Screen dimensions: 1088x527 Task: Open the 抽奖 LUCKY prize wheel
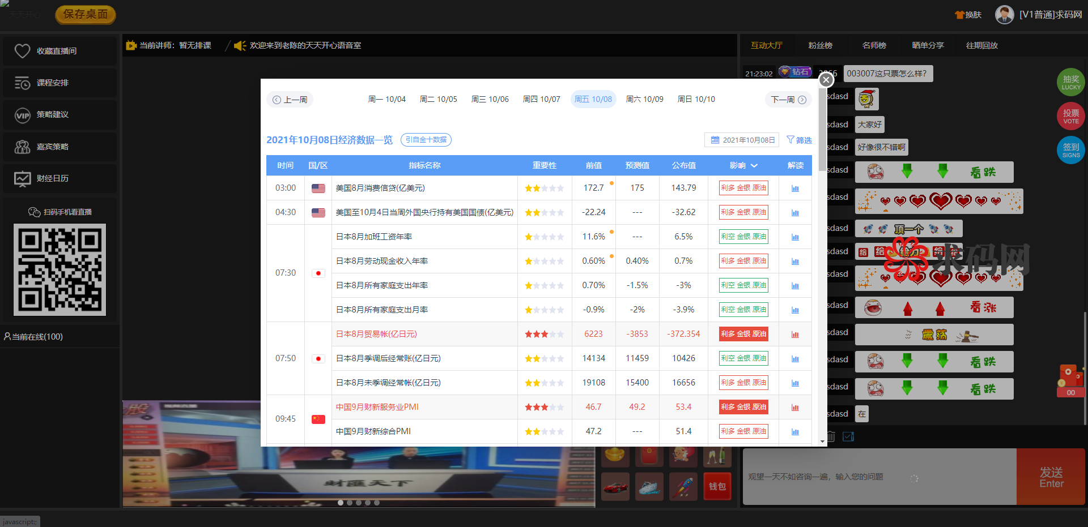click(1070, 82)
